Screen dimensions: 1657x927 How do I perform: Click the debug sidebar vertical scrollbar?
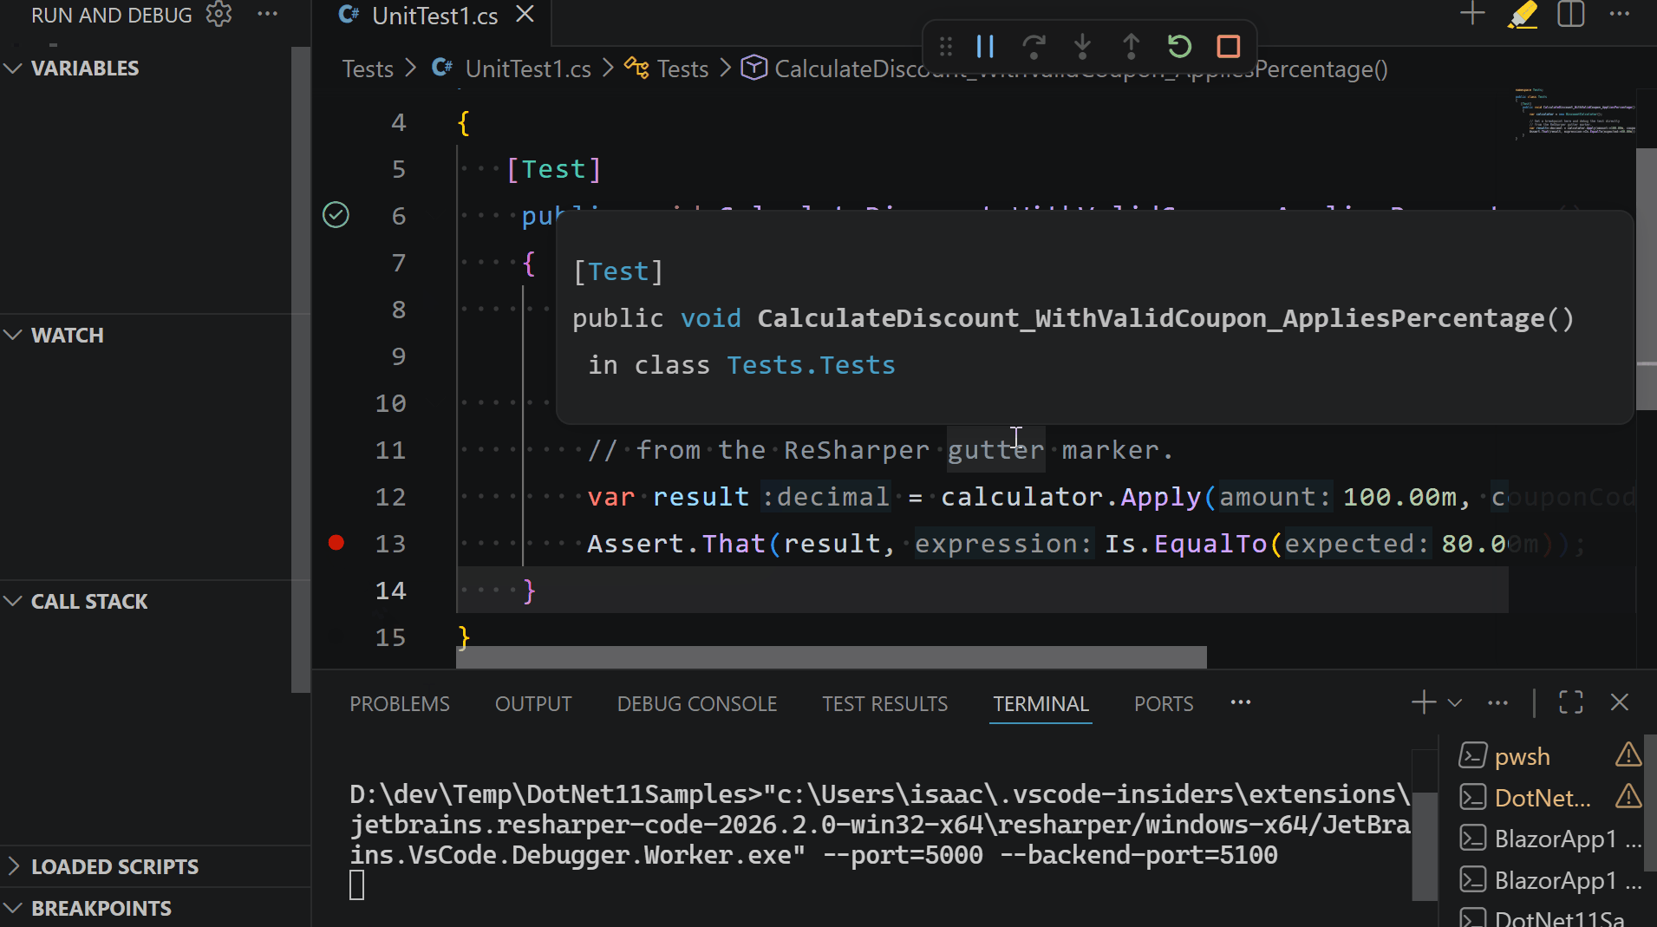(x=301, y=369)
